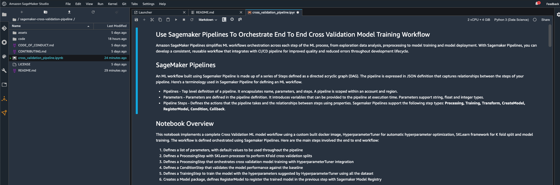
Task: Restart the kernel
Action: [x=192, y=20]
